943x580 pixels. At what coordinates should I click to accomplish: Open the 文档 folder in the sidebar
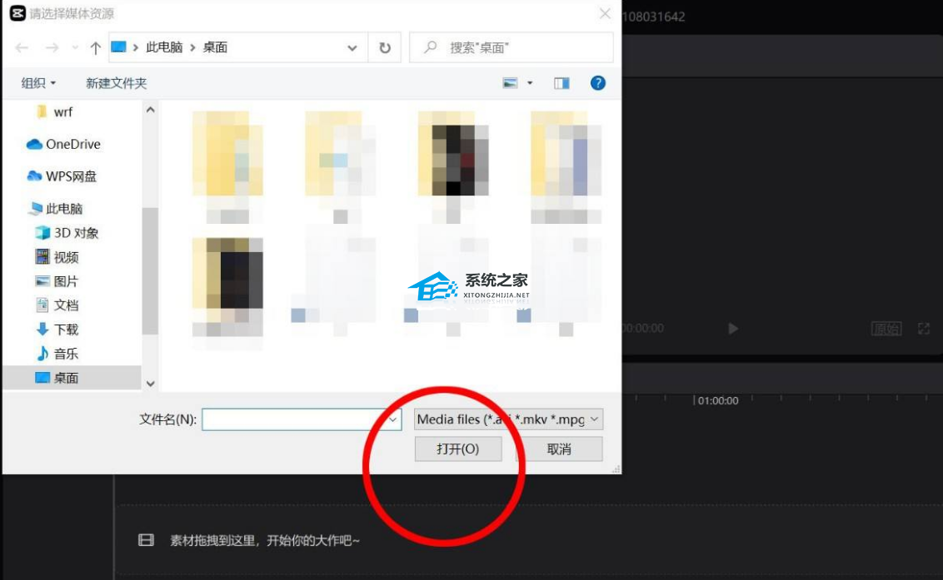[57, 305]
